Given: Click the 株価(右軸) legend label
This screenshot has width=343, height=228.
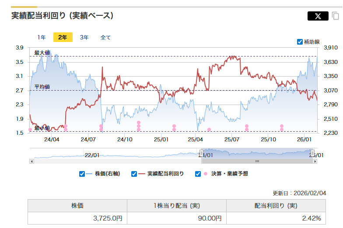Looking at the screenshot, I should (107, 174).
